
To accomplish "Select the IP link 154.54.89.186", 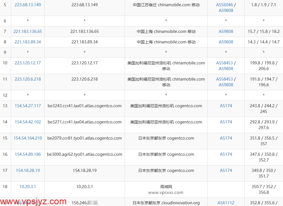I will tap(28, 154).
